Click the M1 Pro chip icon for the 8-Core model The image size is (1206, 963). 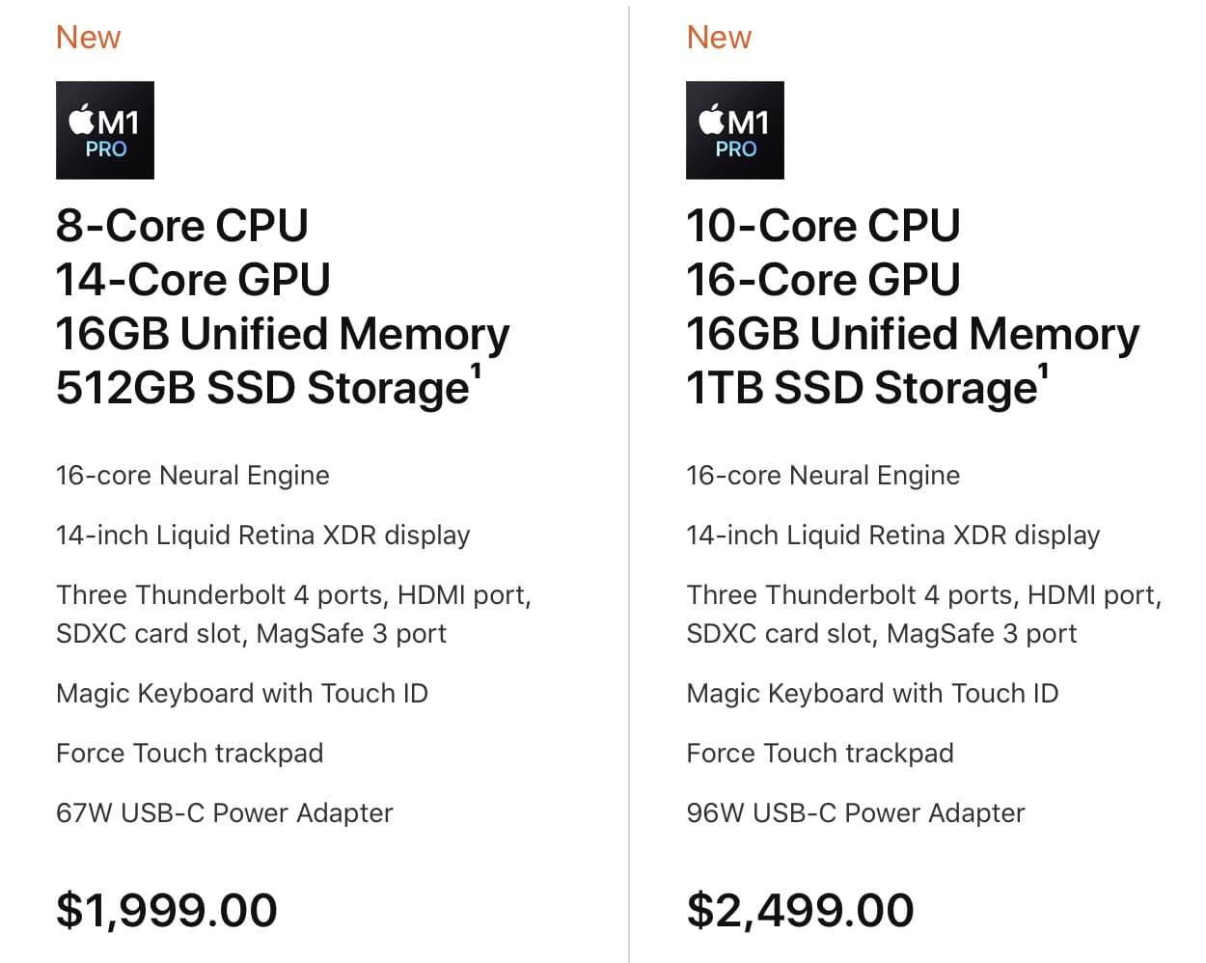pyautogui.click(x=105, y=130)
